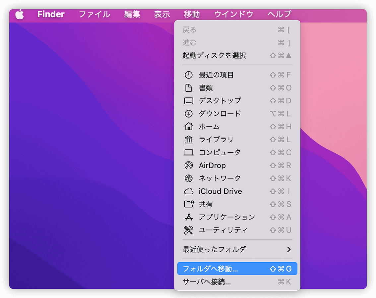Select 最近の項目 text in the menu
Screen dimensions: 376x298
(216, 75)
